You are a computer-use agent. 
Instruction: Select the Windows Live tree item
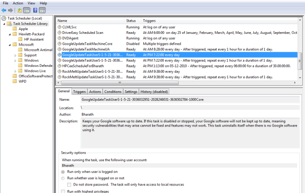coord(35,71)
